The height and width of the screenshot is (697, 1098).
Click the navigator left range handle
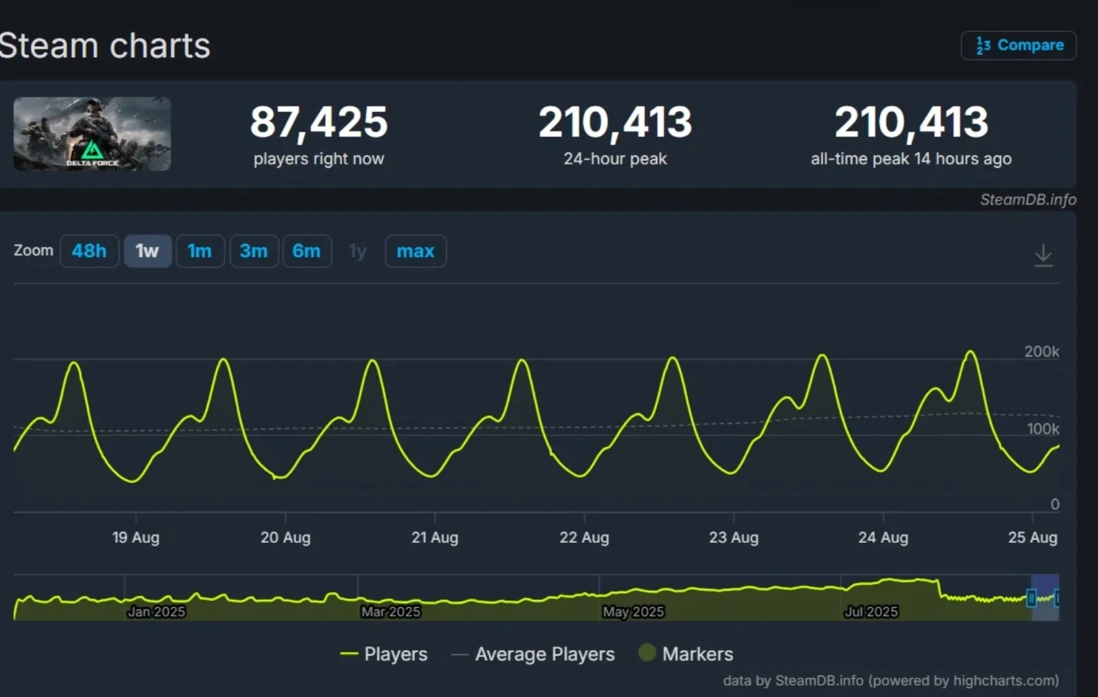[x=1031, y=598]
